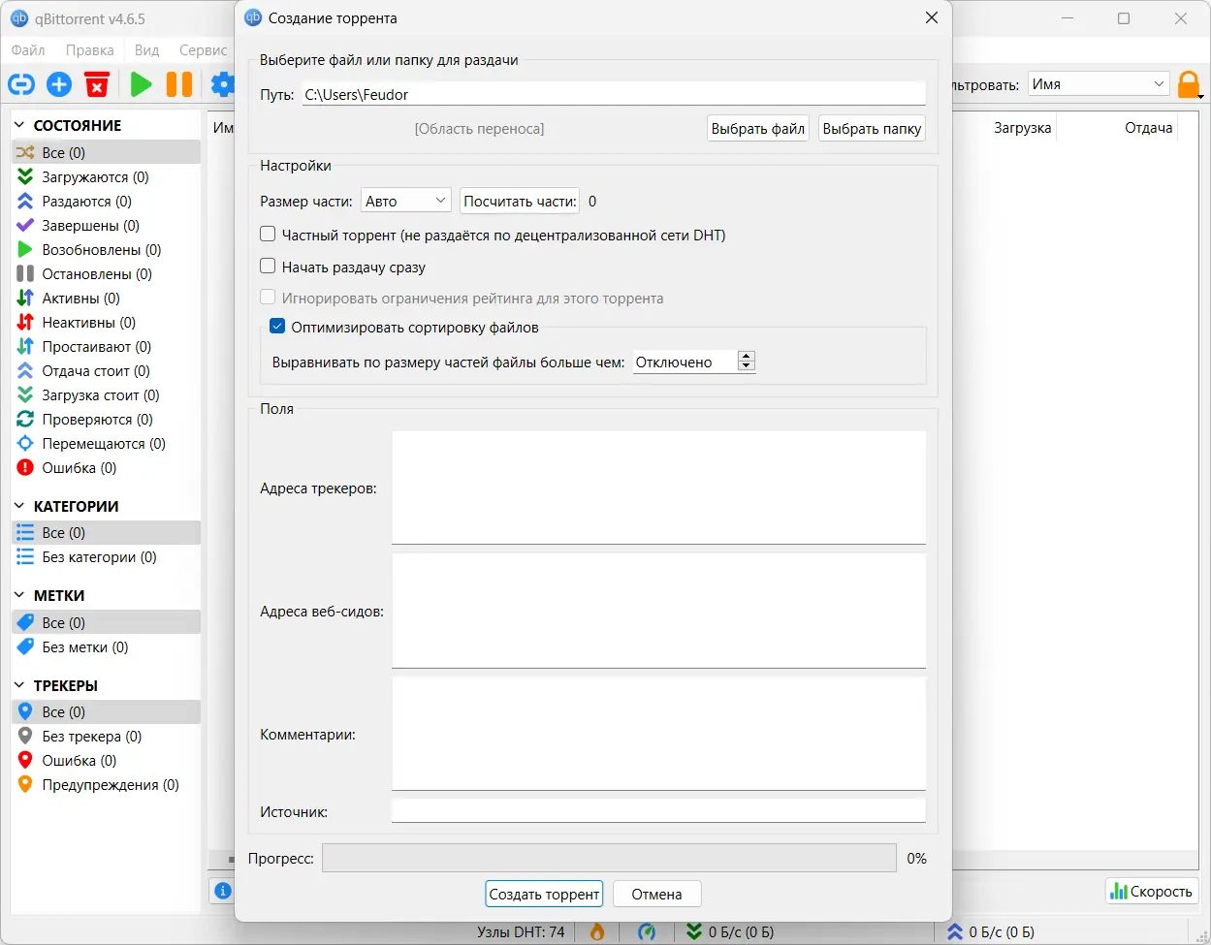Enable 'Частный торрент' checkbox

tap(269, 235)
